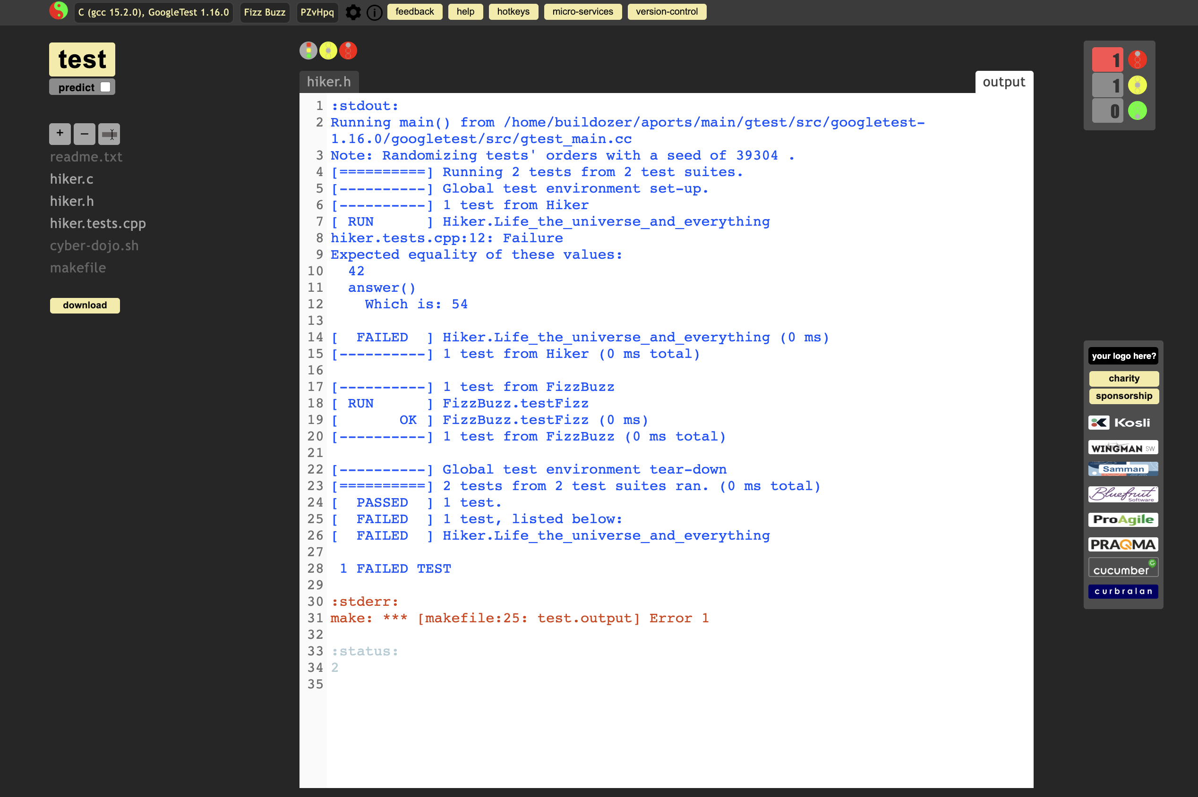This screenshot has height=797, width=1198.
Task: Open the settings gear icon
Action: (x=353, y=12)
